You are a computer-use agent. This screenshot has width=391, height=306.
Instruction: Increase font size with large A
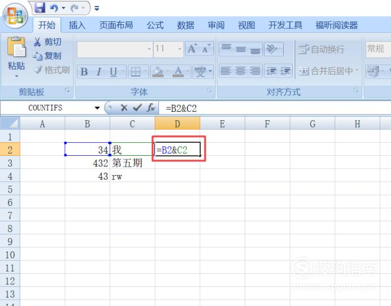click(x=192, y=49)
